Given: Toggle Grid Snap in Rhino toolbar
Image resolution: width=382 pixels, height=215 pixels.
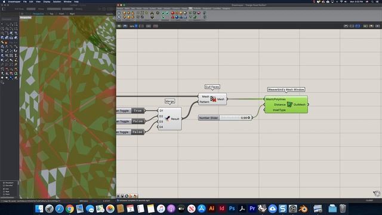Looking at the screenshot, I should pos(19,9).
